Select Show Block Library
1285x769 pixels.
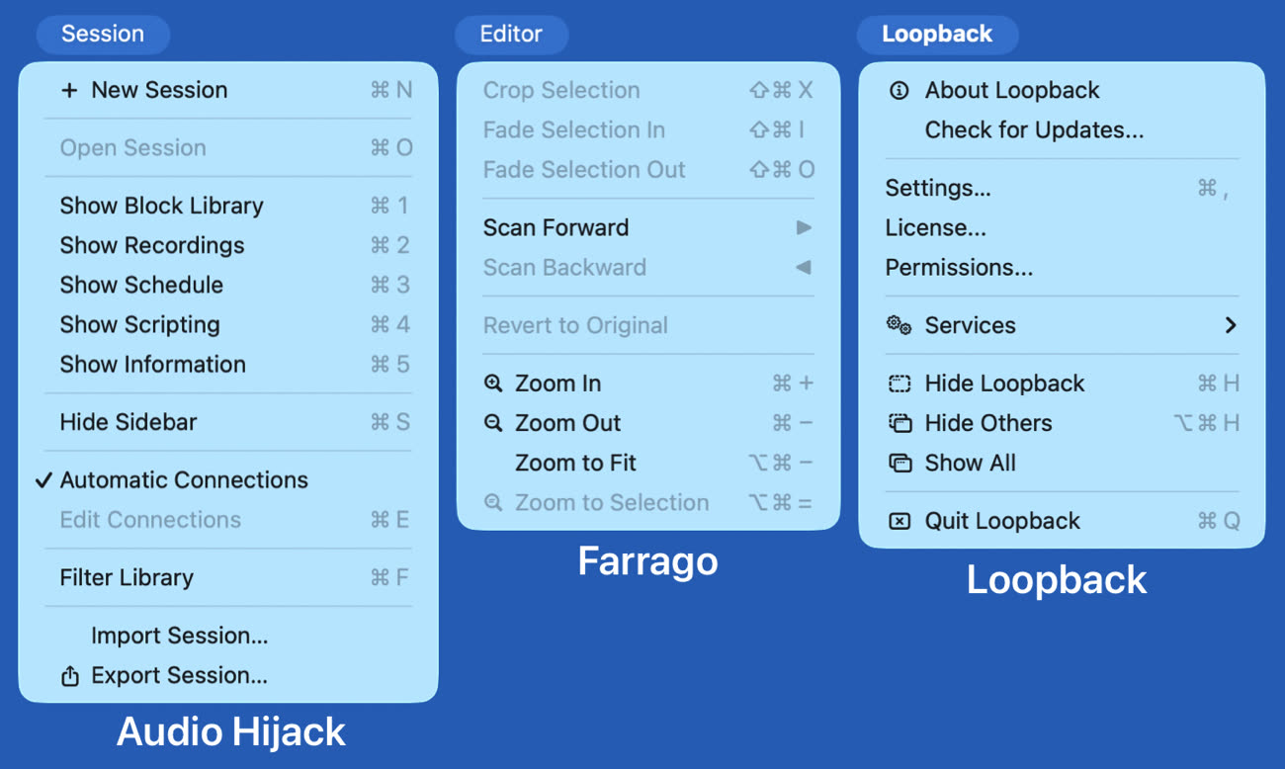coord(161,206)
